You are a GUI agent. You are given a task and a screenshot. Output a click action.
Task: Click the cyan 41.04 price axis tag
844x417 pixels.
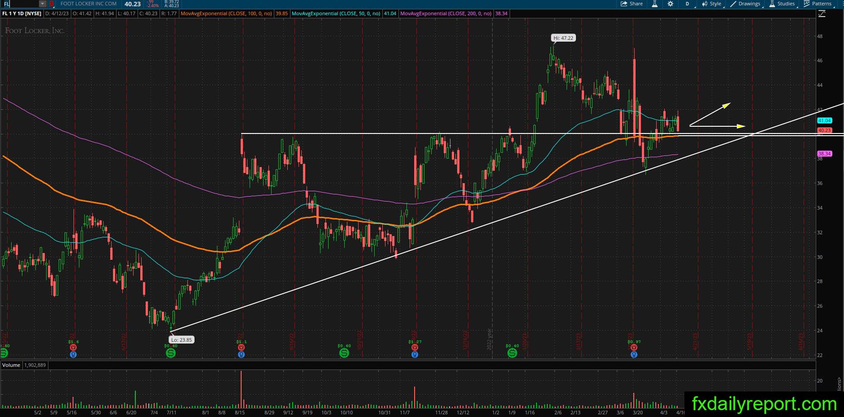[x=824, y=120]
